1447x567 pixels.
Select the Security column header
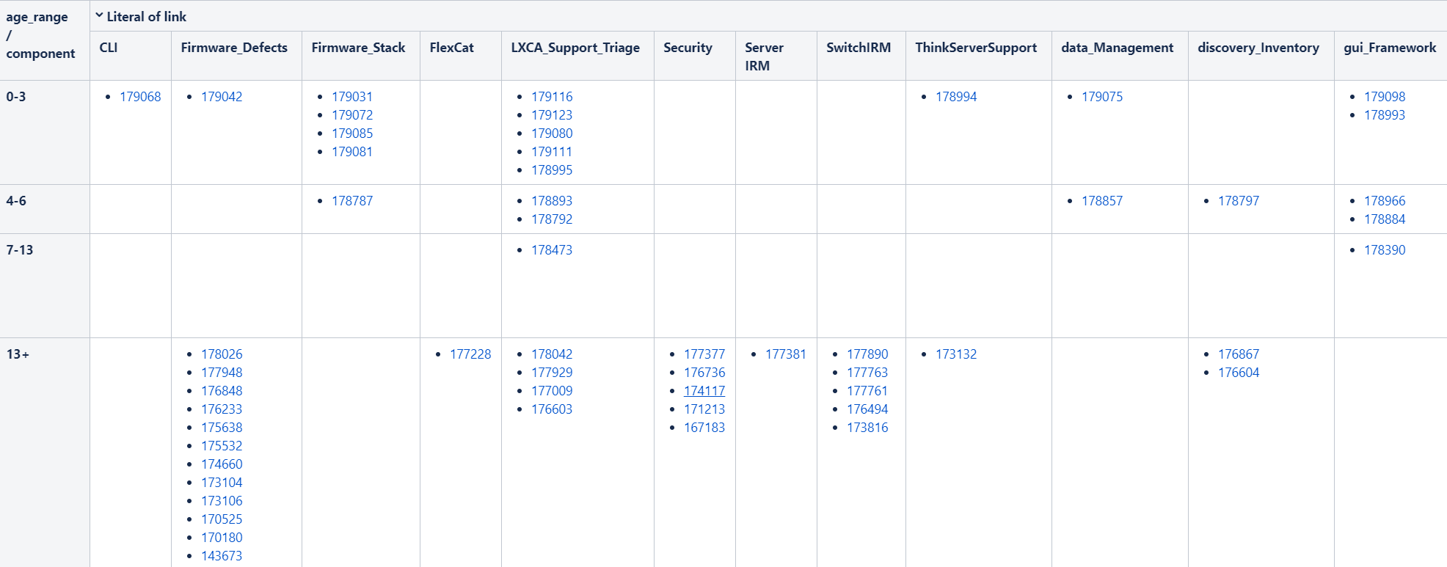tap(687, 47)
